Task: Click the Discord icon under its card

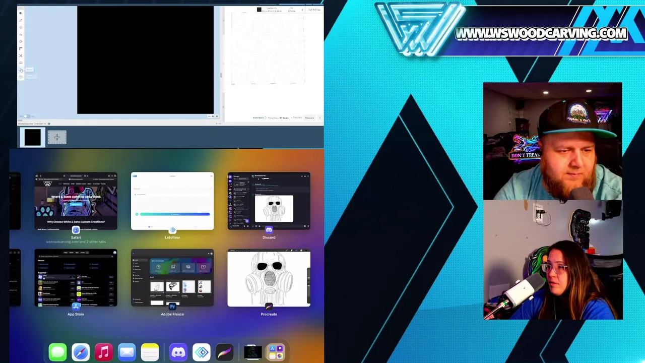Action: click(269, 230)
